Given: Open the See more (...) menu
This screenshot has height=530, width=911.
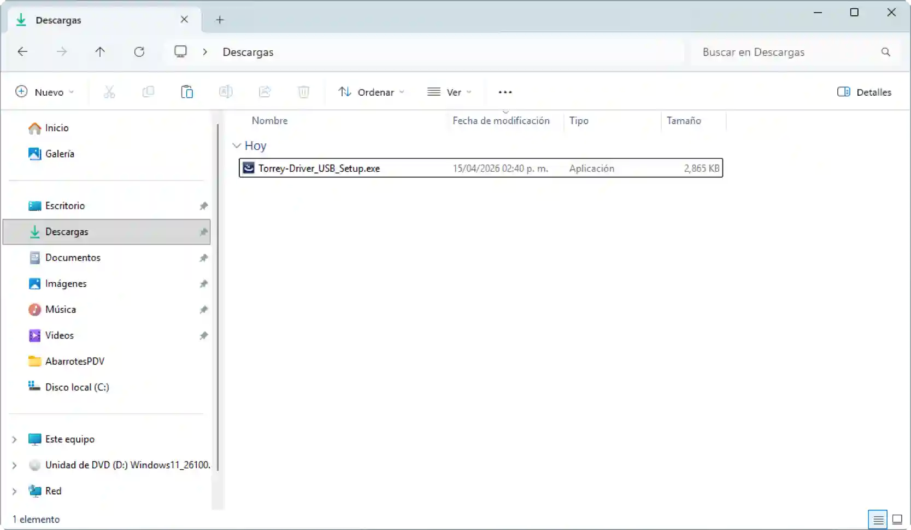Looking at the screenshot, I should [504, 91].
